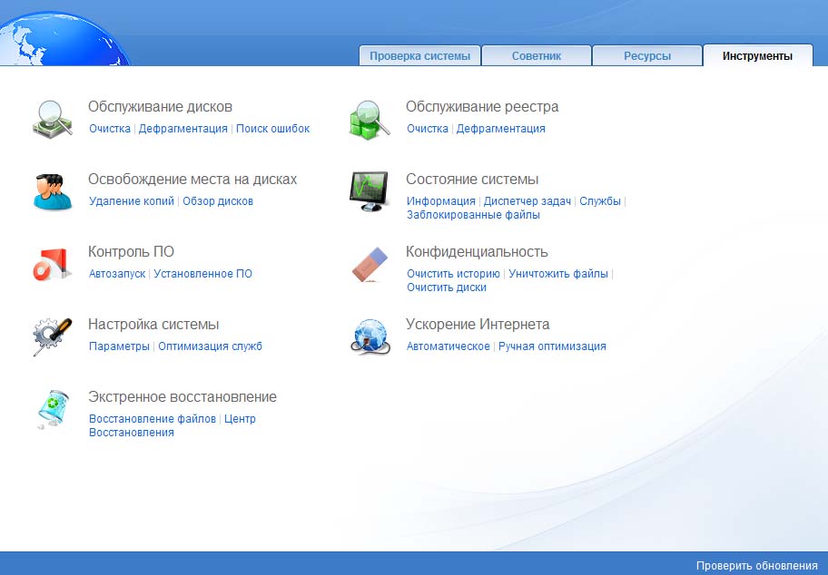Click the Internet speedup globe icon
Viewport: 828px width, 575px height.
(370, 336)
